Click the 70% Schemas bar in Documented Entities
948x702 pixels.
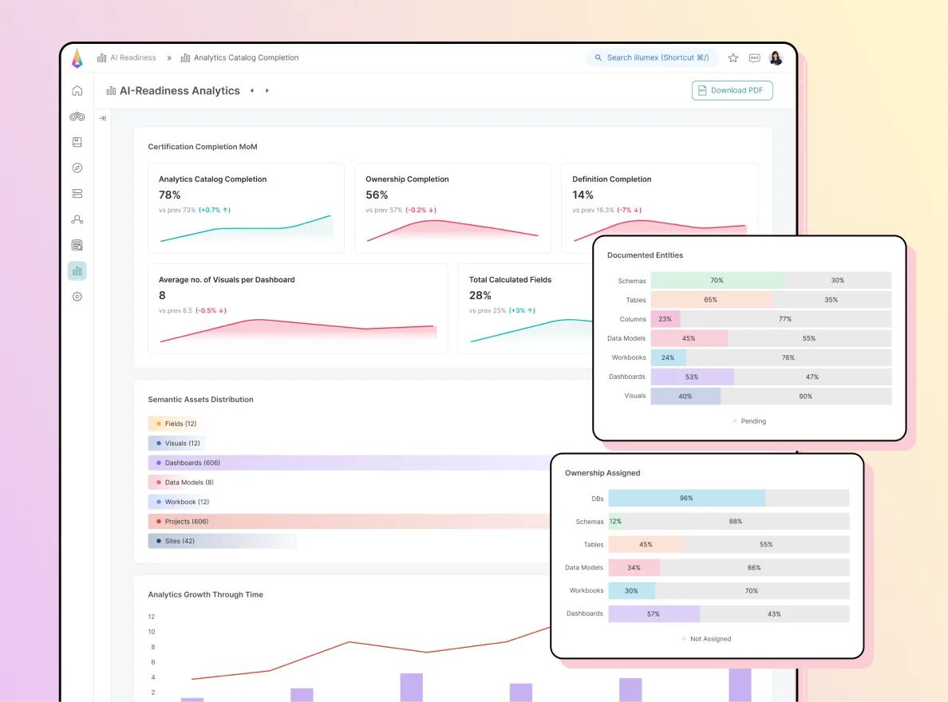[717, 281]
